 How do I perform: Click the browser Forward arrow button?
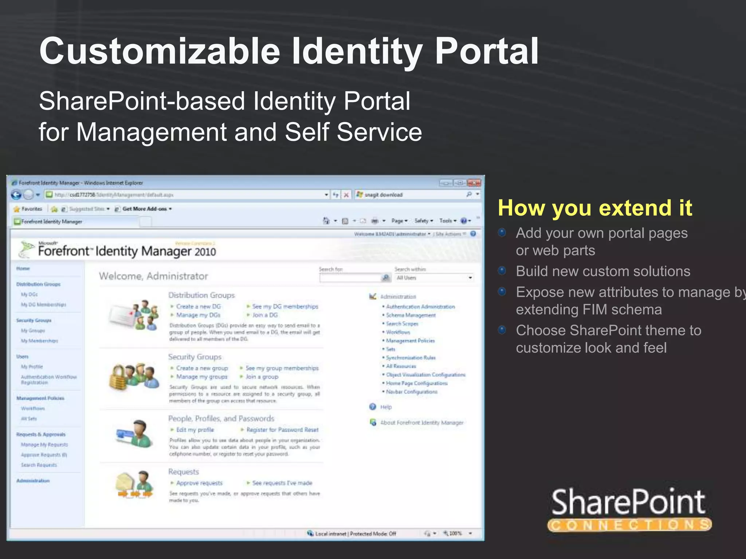coord(28,195)
